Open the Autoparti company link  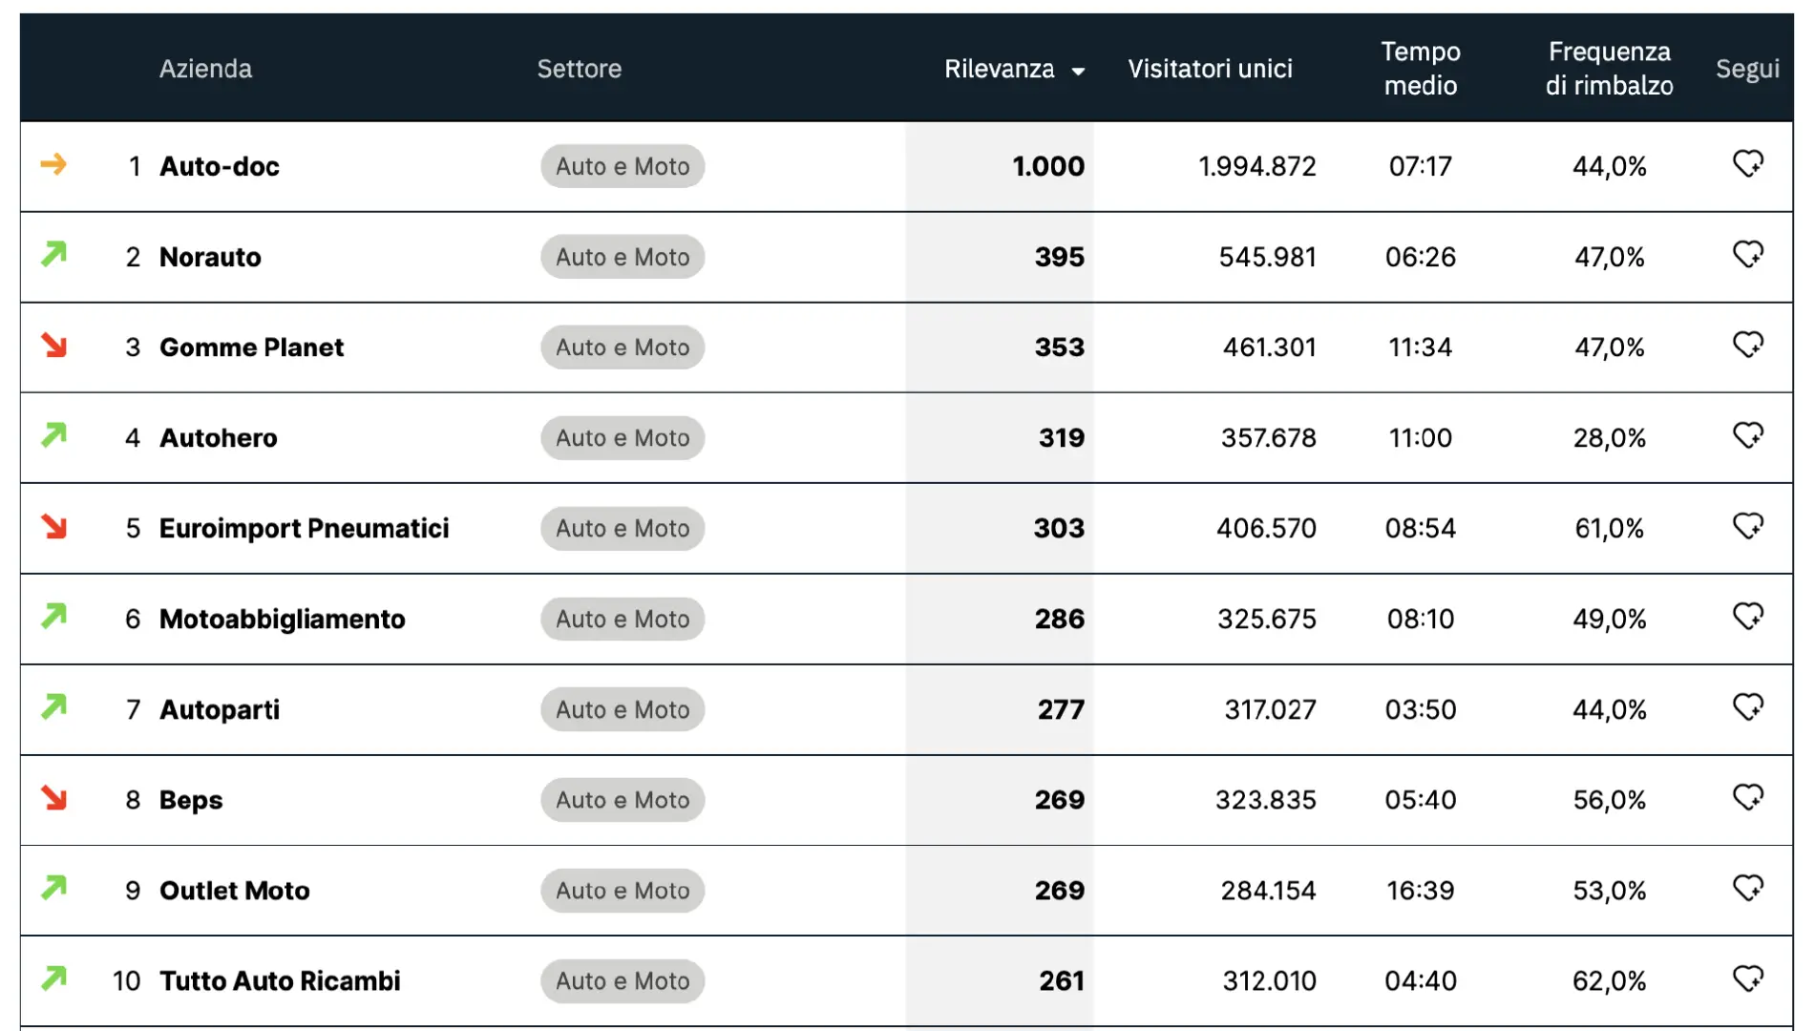point(219,710)
